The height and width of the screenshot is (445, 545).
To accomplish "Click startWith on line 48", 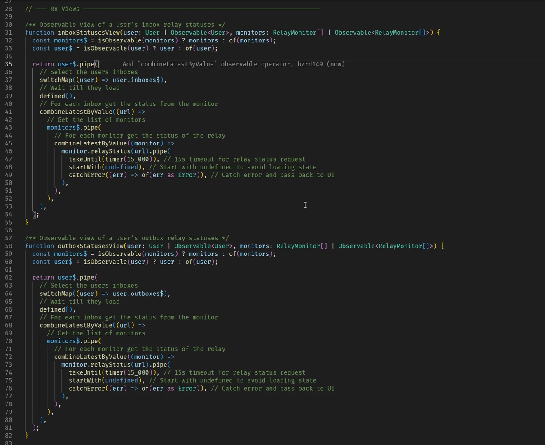I will click(x=85, y=167).
